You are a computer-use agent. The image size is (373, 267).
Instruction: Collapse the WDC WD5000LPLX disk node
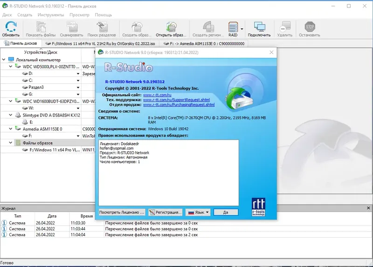[10, 66]
